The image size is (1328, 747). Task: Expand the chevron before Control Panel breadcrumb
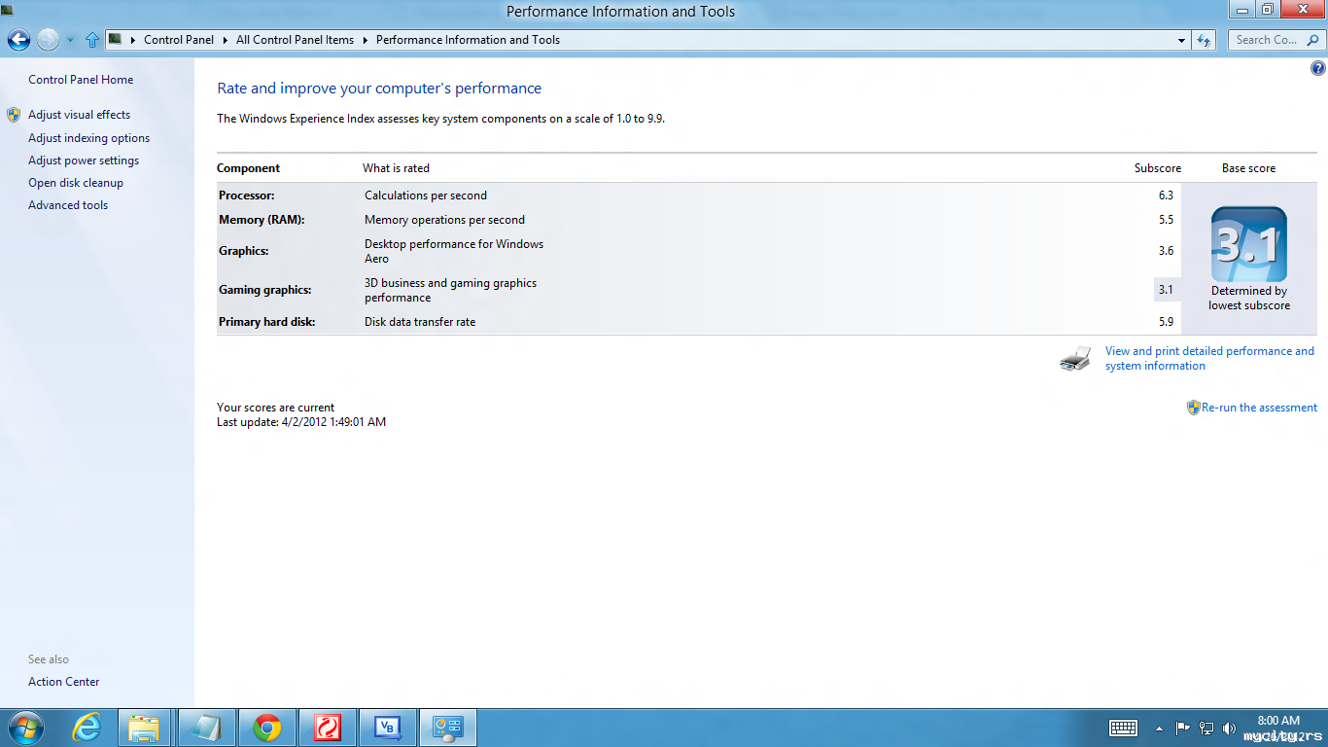coord(132,41)
